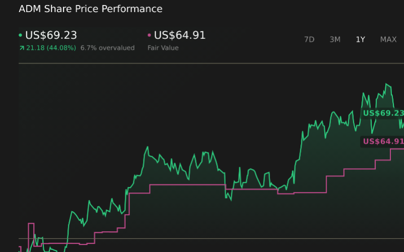This screenshot has width=404, height=252.
Task: Click the green US$69.23 chart price tag
Action: pyautogui.click(x=383, y=113)
